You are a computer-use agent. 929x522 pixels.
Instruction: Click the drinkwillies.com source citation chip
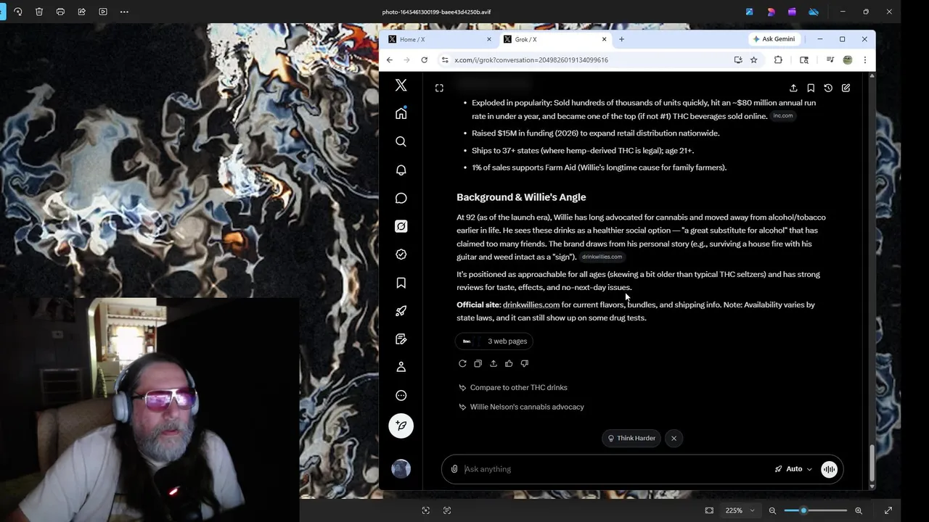[x=602, y=257]
